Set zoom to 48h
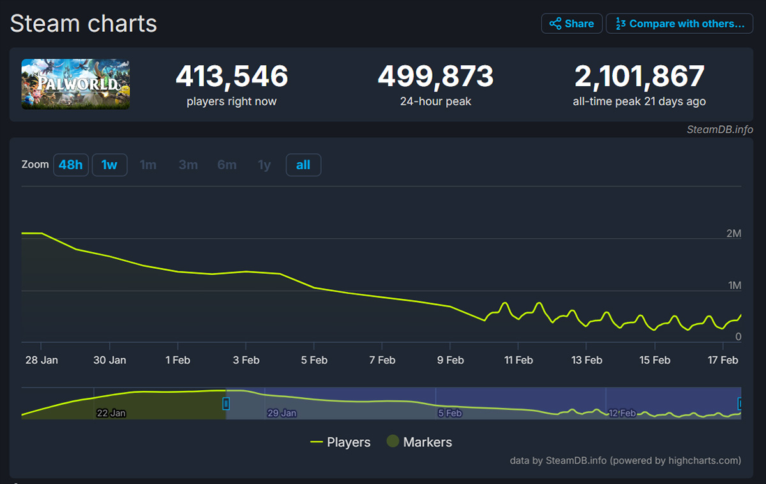The height and width of the screenshot is (484, 766). (x=71, y=165)
